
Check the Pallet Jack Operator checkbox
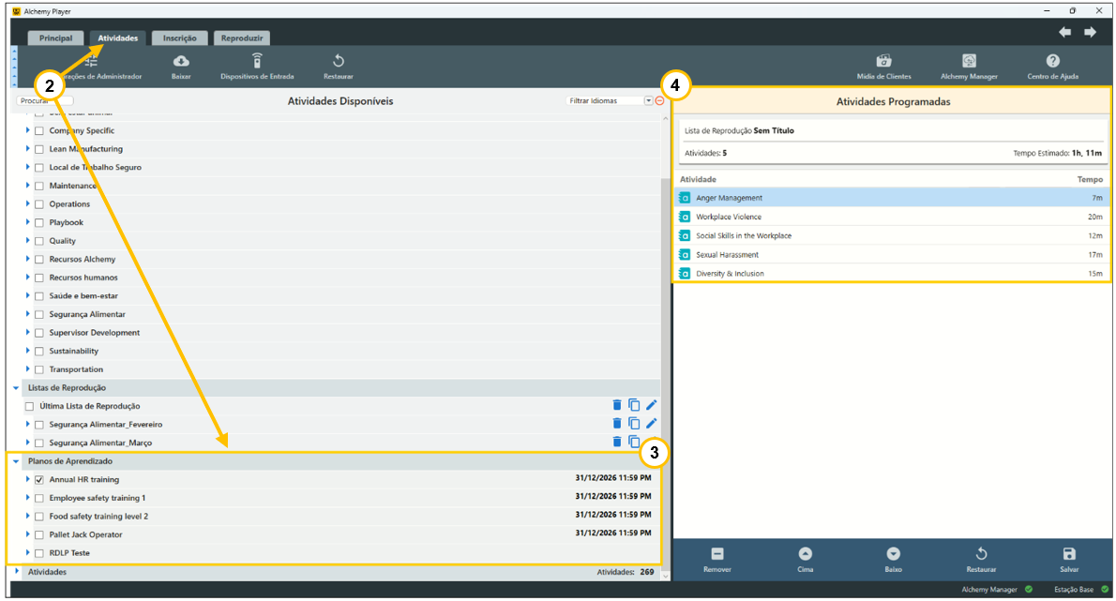[39, 535]
